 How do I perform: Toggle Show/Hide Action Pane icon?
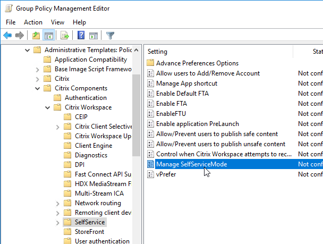tap(93, 36)
